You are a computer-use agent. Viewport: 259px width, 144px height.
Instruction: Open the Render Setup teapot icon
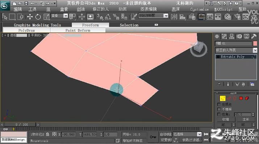click(x=237, y=17)
